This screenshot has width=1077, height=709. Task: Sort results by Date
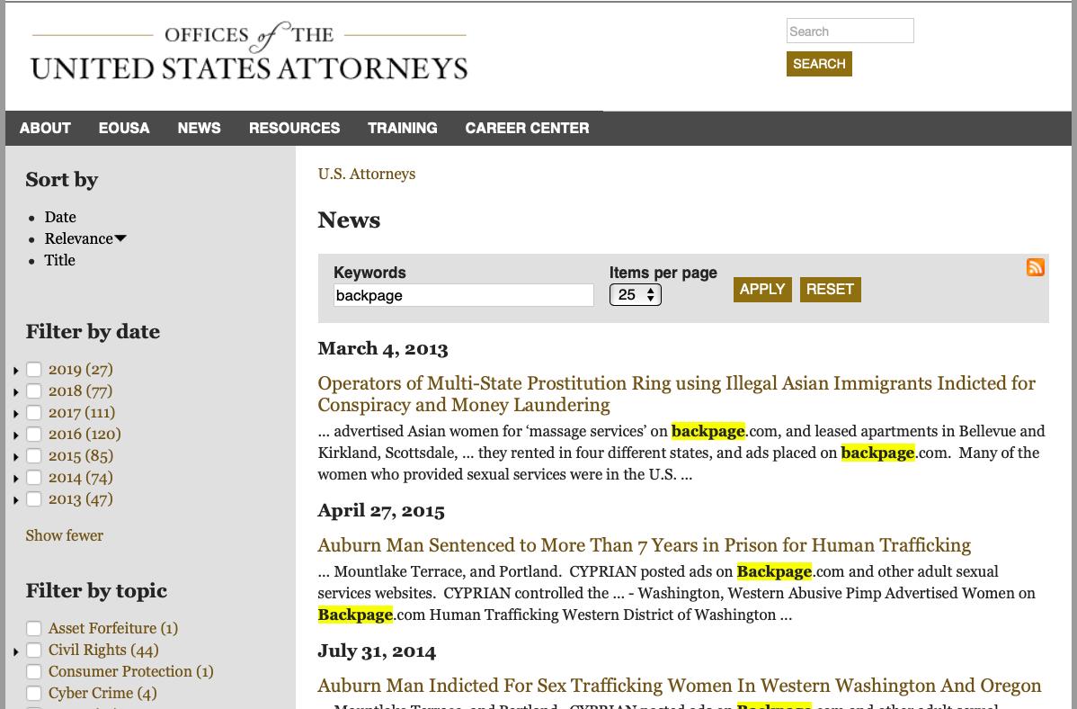coord(60,218)
